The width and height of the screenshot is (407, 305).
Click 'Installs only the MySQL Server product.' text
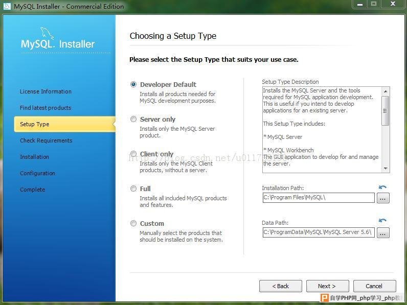[x=177, y=132]
